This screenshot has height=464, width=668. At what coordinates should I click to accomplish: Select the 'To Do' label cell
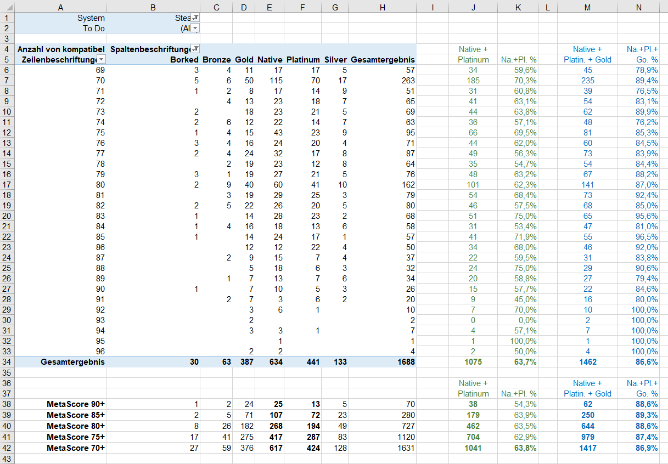click(60, 29)
